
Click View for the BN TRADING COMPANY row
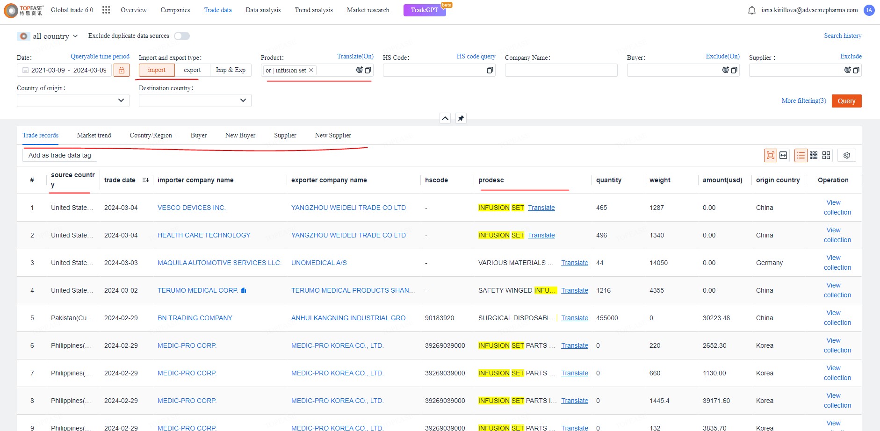coord(833,313)
